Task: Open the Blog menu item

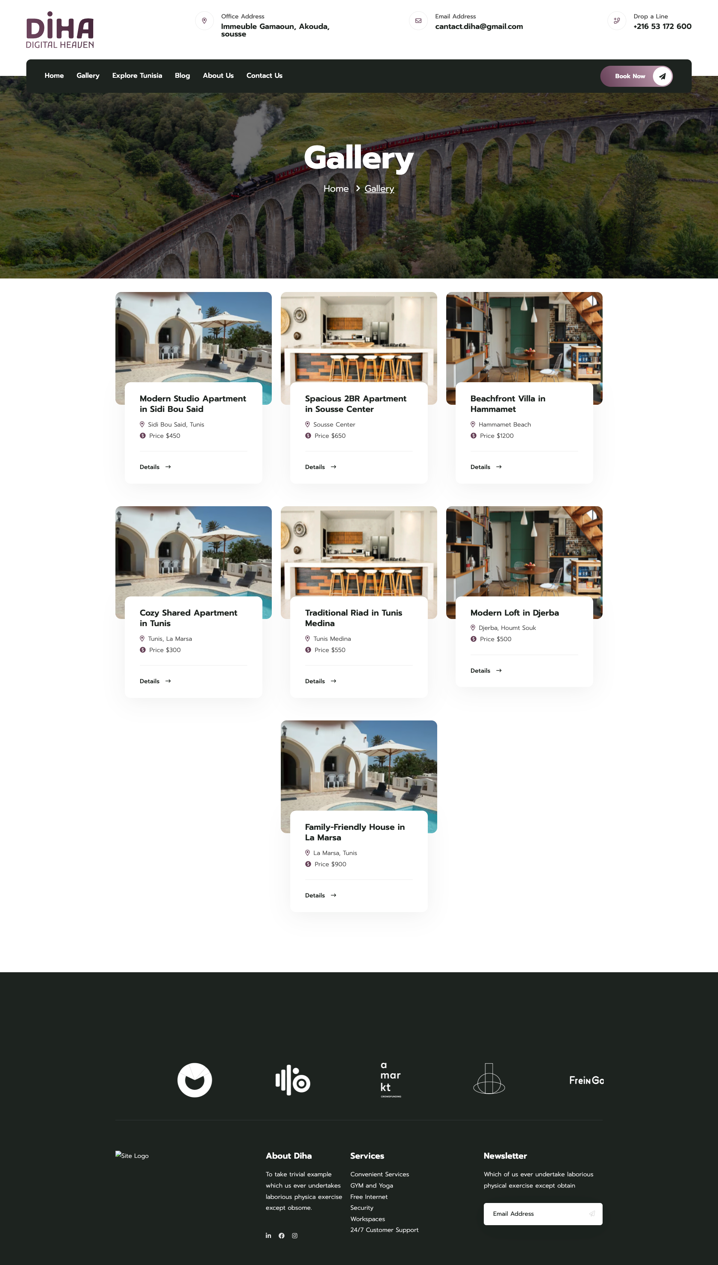Action: click(x=182, y=76)
